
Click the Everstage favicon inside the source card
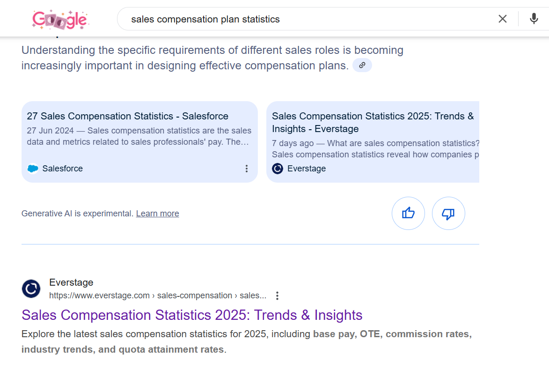pos(277,169)
